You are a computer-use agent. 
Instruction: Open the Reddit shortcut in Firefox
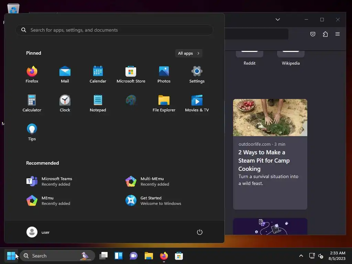point(250,59)
